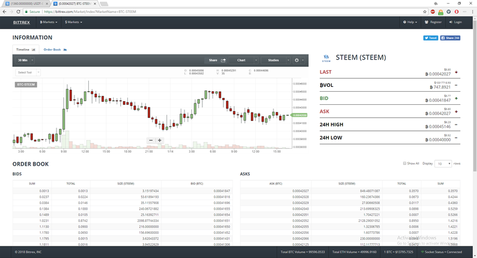This screenshot has width=477, height=258.
Task: Click the Login link
Action: 455,22
